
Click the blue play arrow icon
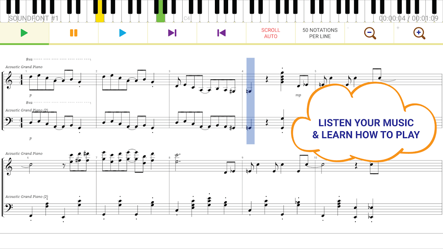point(123,33)
